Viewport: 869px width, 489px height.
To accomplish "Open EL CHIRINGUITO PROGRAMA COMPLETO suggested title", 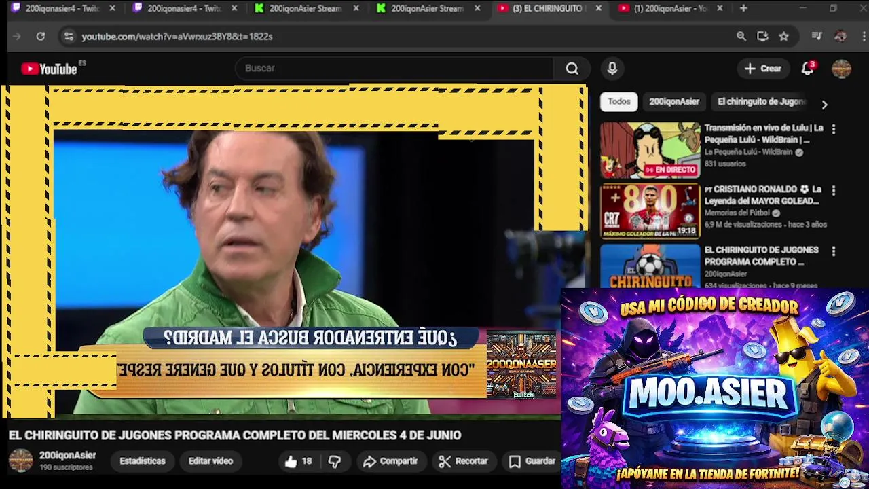I will (761, 256).
